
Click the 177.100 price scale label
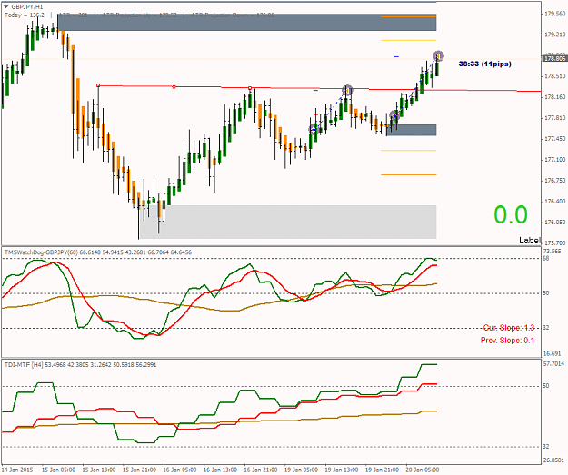[x=555, y=160]
